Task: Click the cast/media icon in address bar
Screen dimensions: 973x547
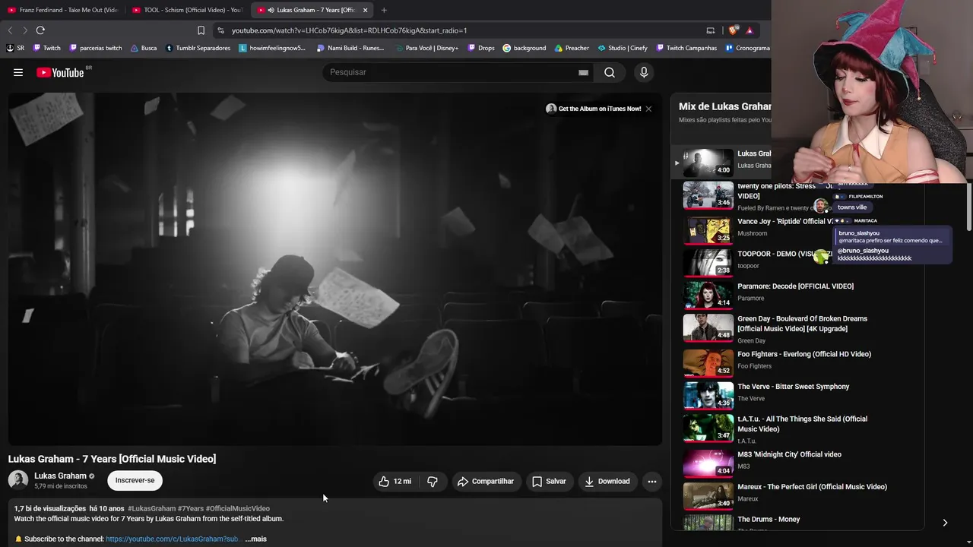Action: pos(711,30)
